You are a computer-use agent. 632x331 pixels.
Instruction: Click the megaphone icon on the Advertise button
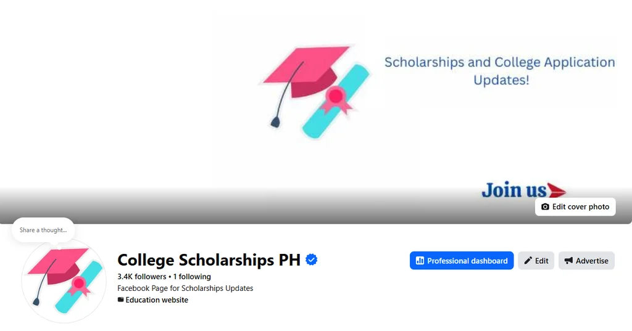568,261
